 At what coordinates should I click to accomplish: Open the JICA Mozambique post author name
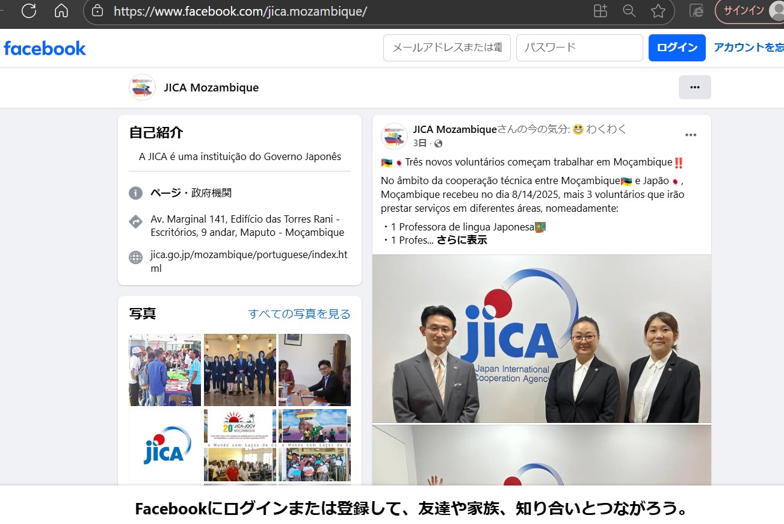pos(455,129)
